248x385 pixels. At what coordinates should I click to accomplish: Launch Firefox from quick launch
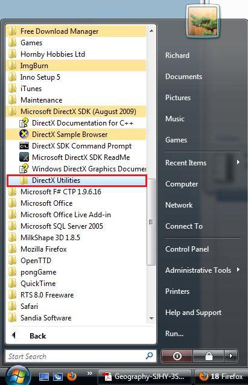coord(72,376)
